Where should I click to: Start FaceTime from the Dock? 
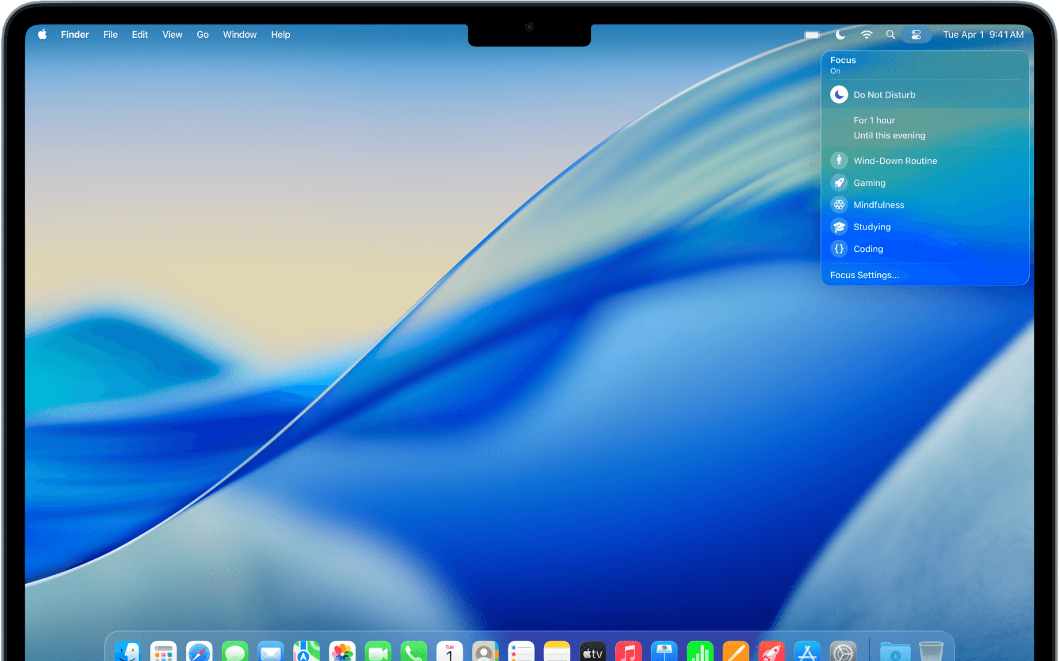click(378, 651)
